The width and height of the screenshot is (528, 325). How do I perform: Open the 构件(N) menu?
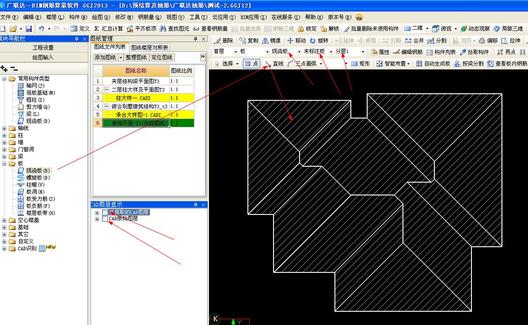coord(78,17)
